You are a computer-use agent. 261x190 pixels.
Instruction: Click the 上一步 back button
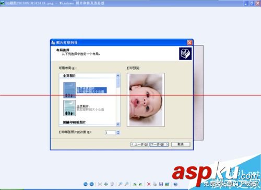click(140, 144)
